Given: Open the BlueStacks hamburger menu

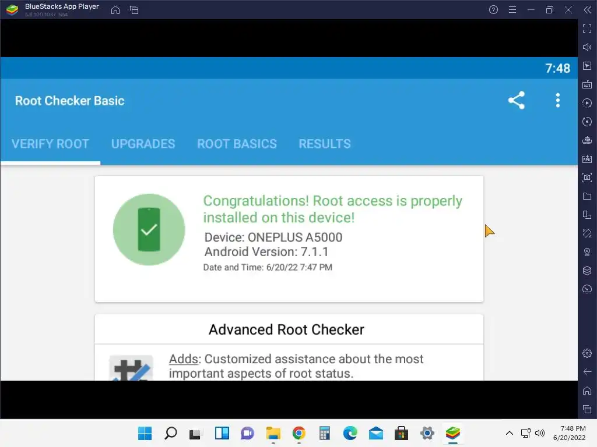Looking at the screenshot, I should tap(512, 10).
